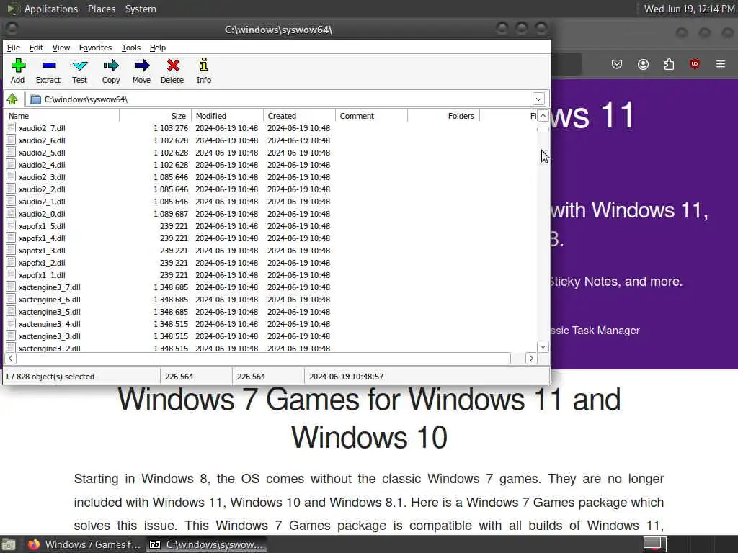Click show desktop icon in bottom panel

[x=9, y=544]
